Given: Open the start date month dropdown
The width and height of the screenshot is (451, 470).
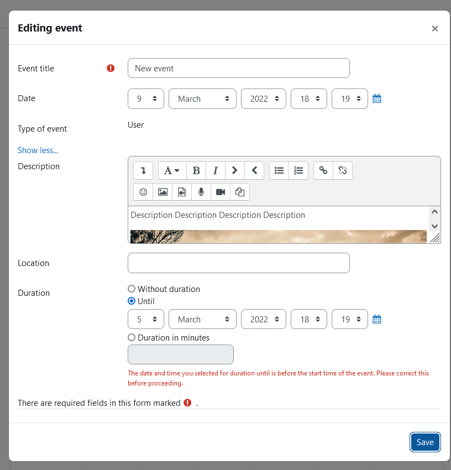Looking at the screenshot, I should [x=203, y=98].
